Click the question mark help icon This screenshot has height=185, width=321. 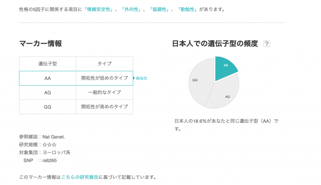266,44
